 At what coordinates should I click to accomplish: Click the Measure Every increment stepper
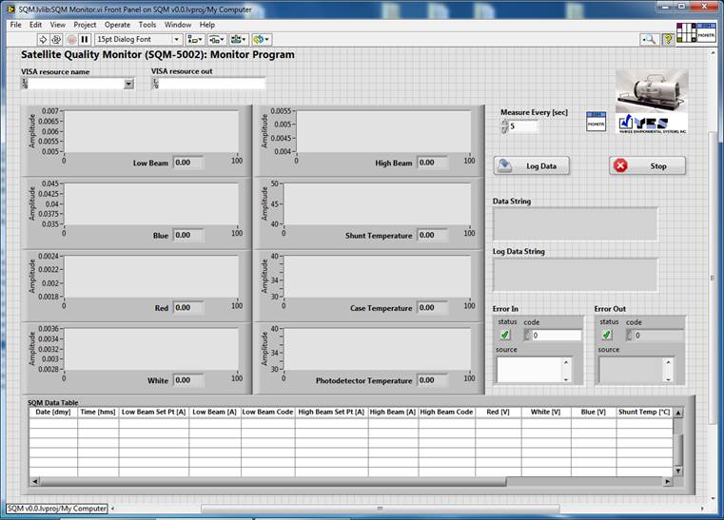[x=504, y=122]
